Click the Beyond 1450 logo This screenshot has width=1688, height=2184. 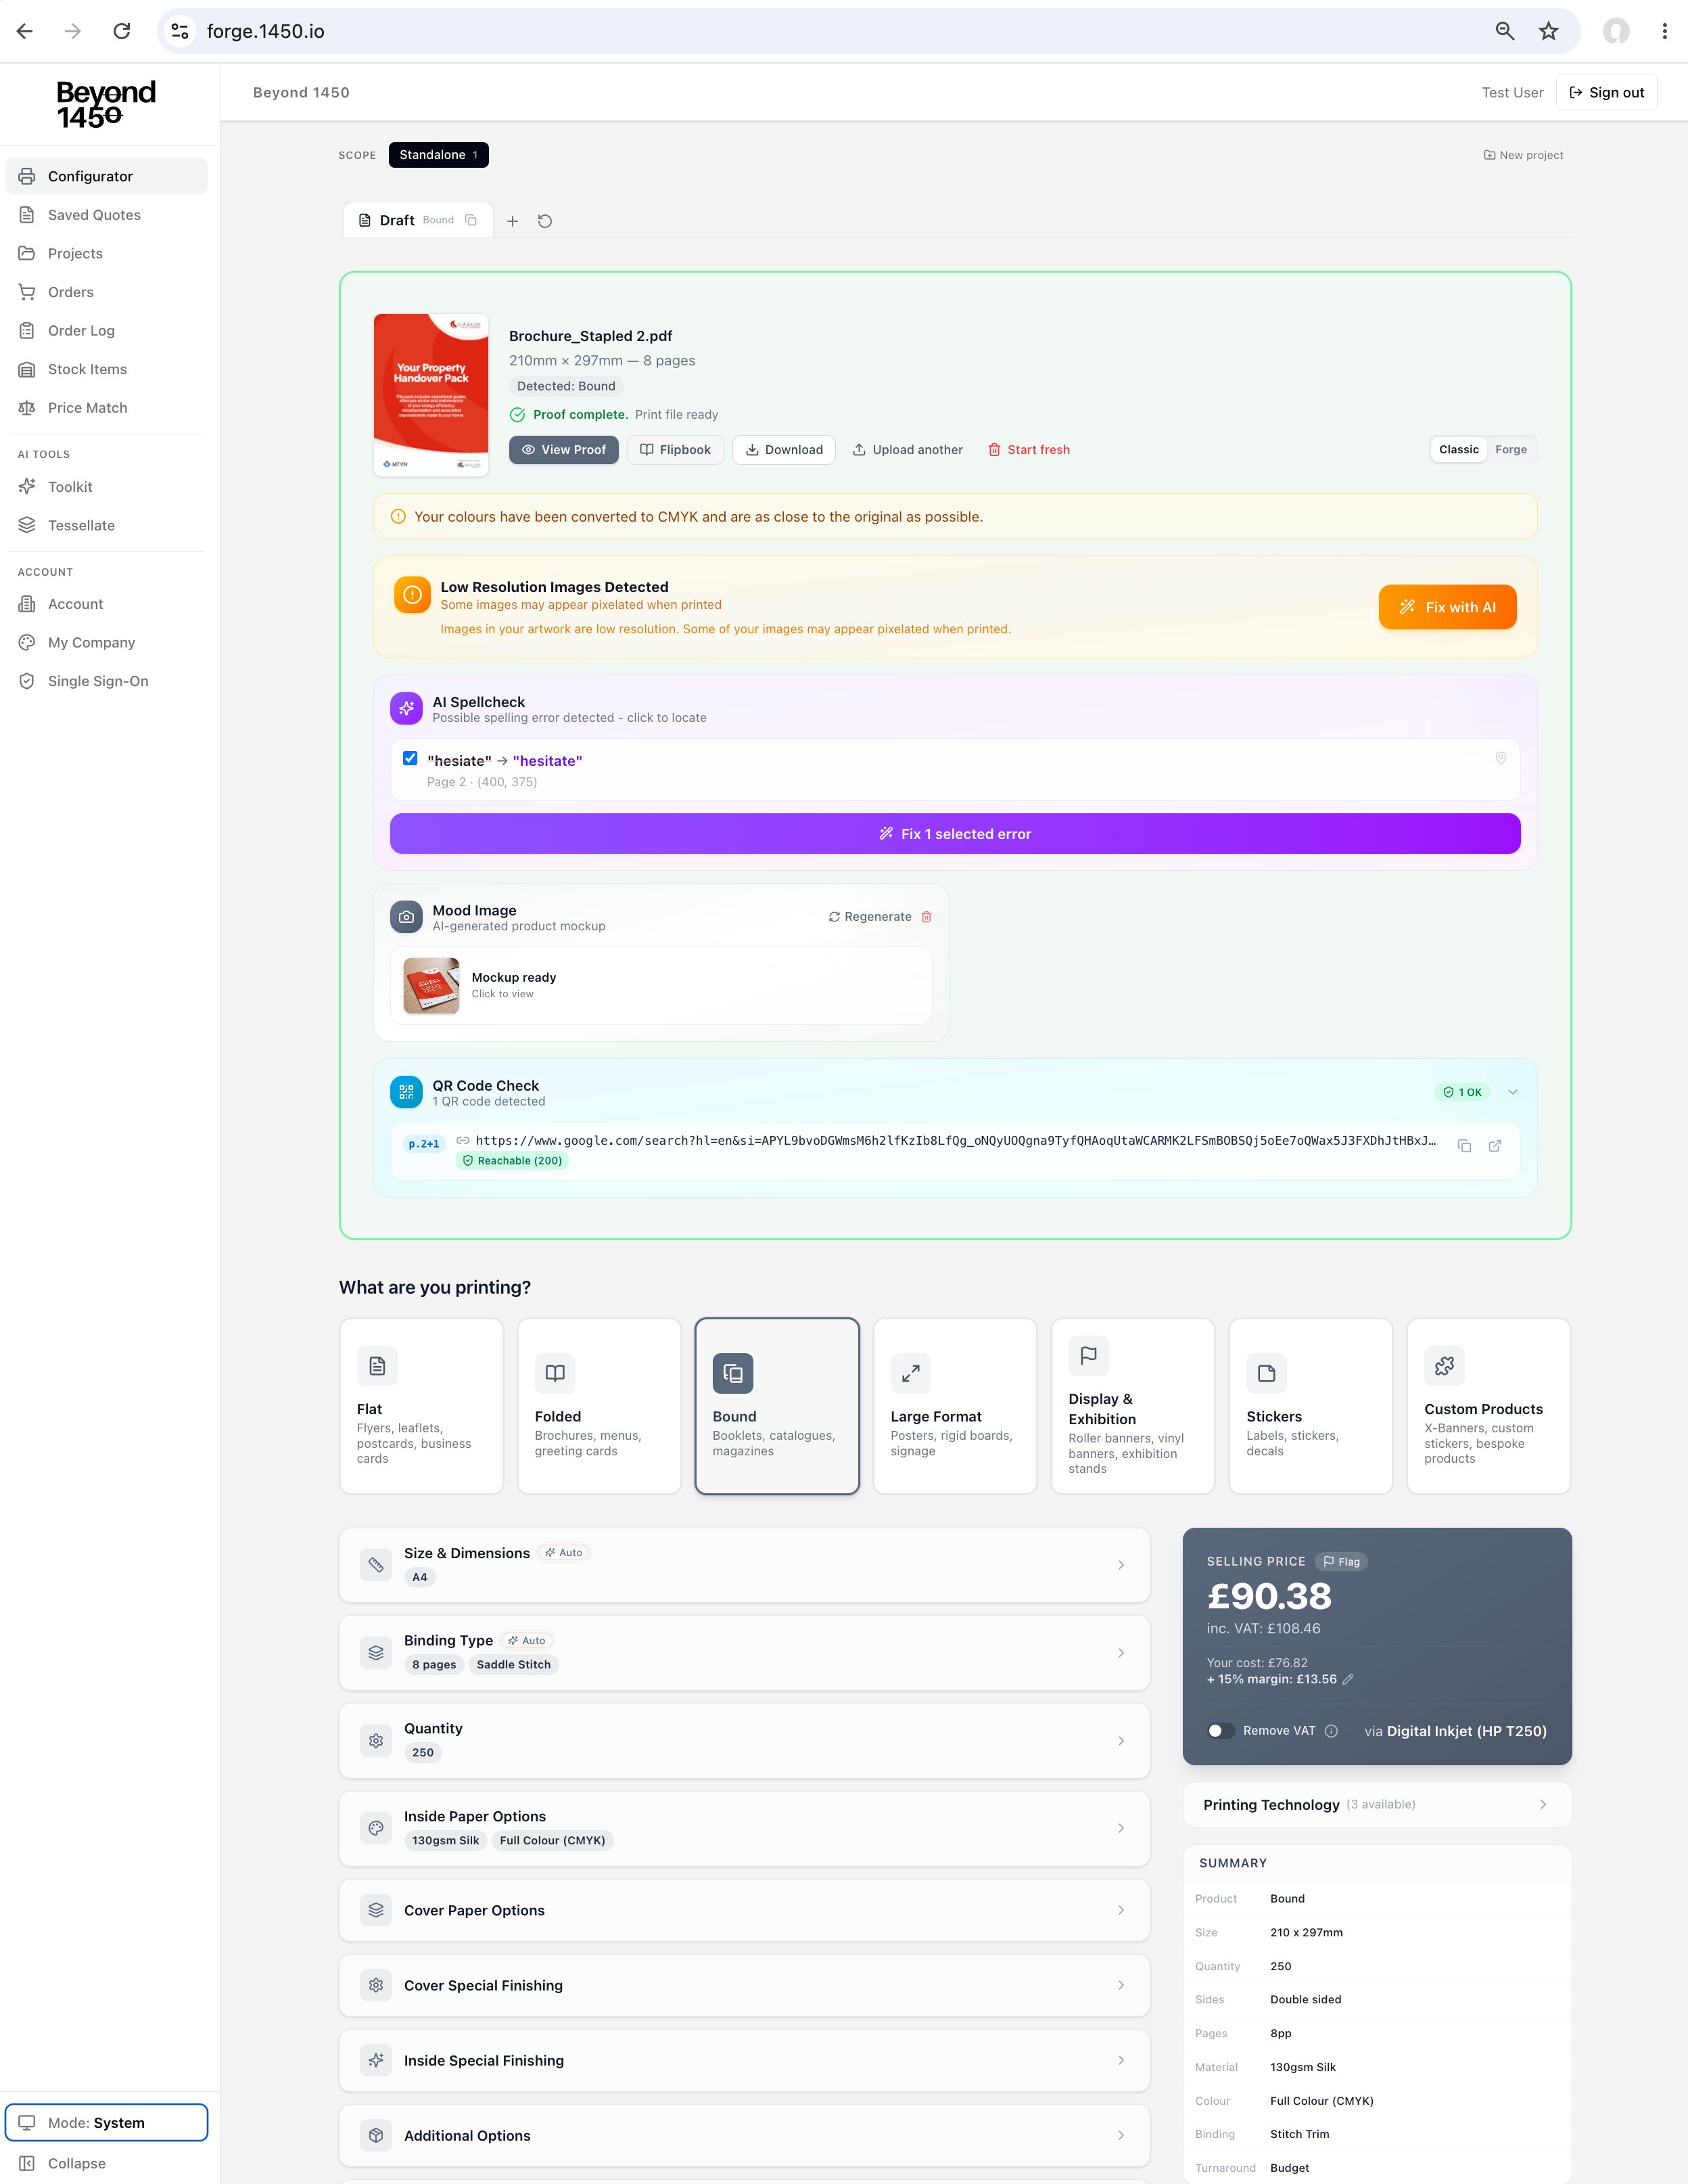point(106,104)
